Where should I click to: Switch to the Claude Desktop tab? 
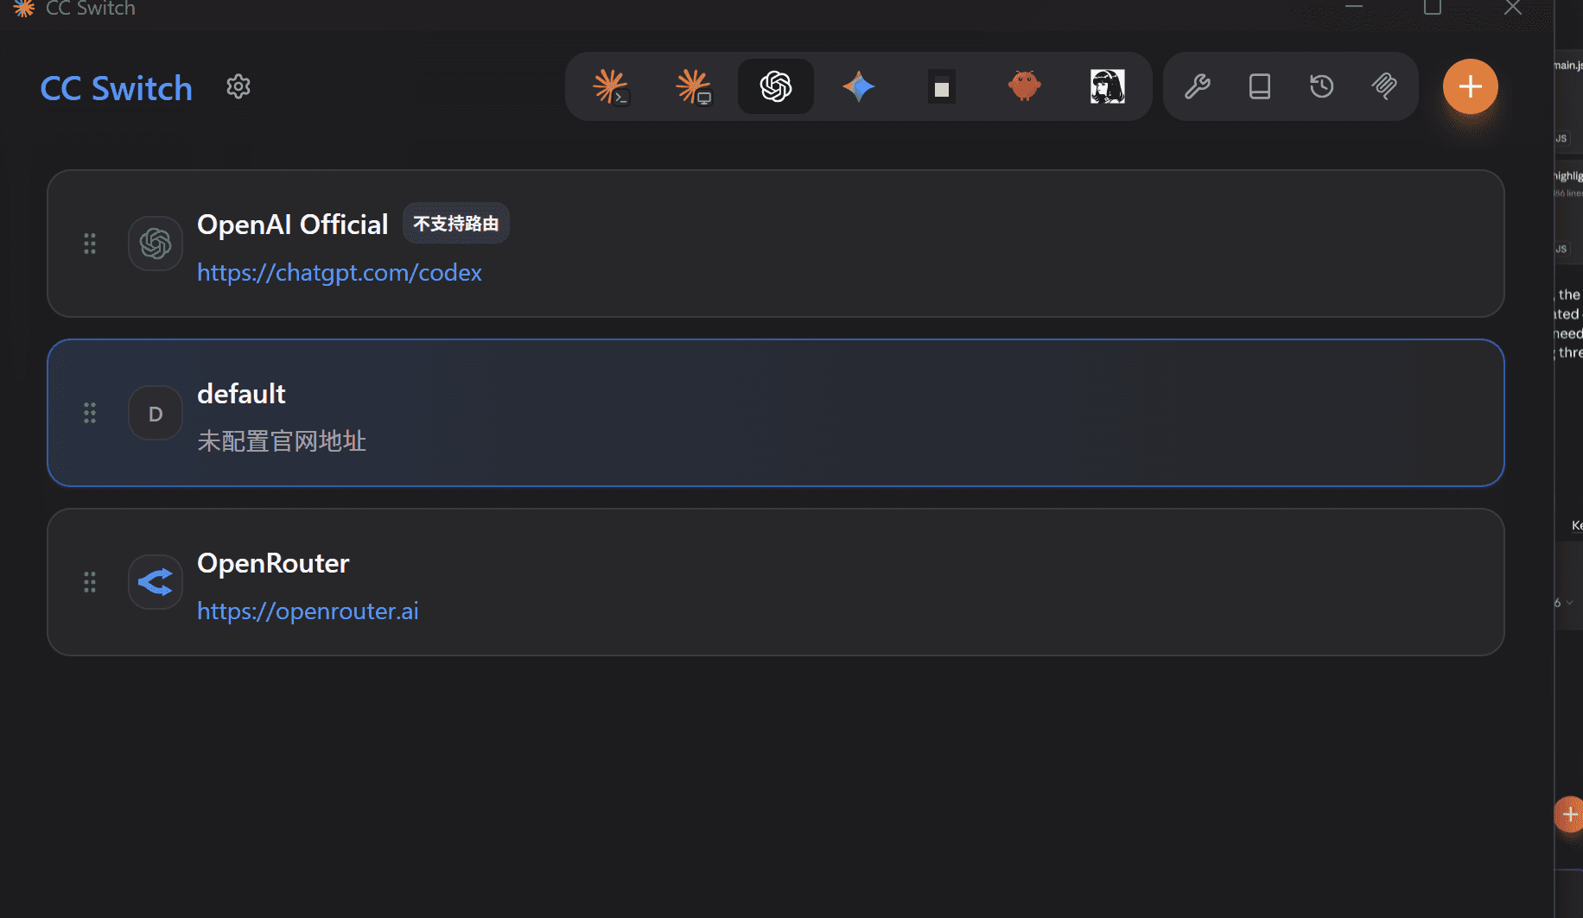[x=693, y=86]
